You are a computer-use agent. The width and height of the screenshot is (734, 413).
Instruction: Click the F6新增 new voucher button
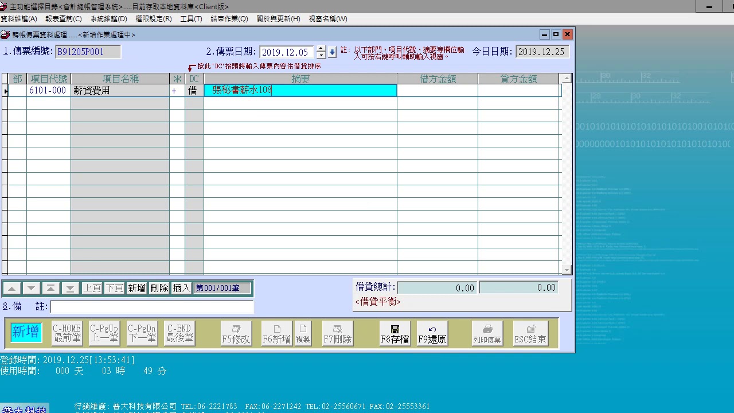tap(277, 333)
